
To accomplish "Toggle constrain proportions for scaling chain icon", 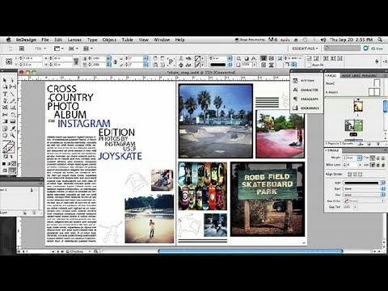I will coord(116,61).
